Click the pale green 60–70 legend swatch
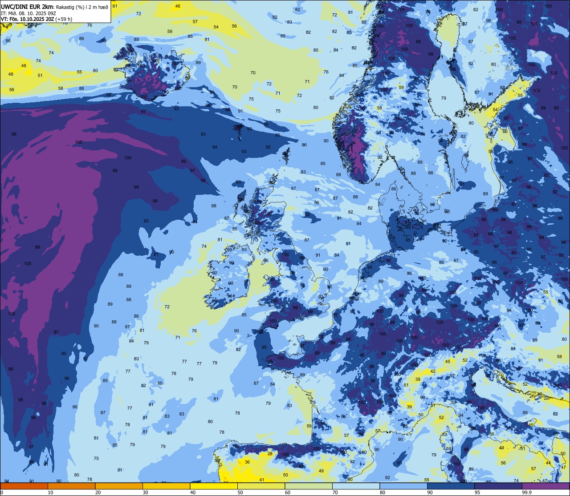 309,486
